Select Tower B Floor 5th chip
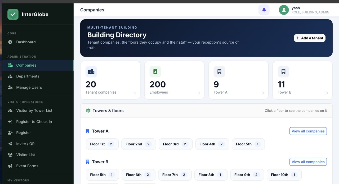 pyautogui.click(x=102, y=175)
